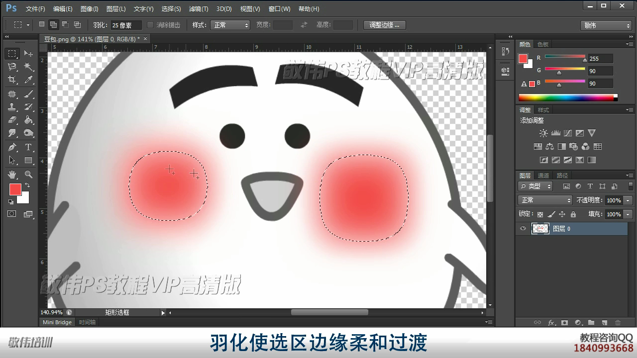Add a layer mask
The width and height of the screenshot is (637, 358).
click(564, 323)
